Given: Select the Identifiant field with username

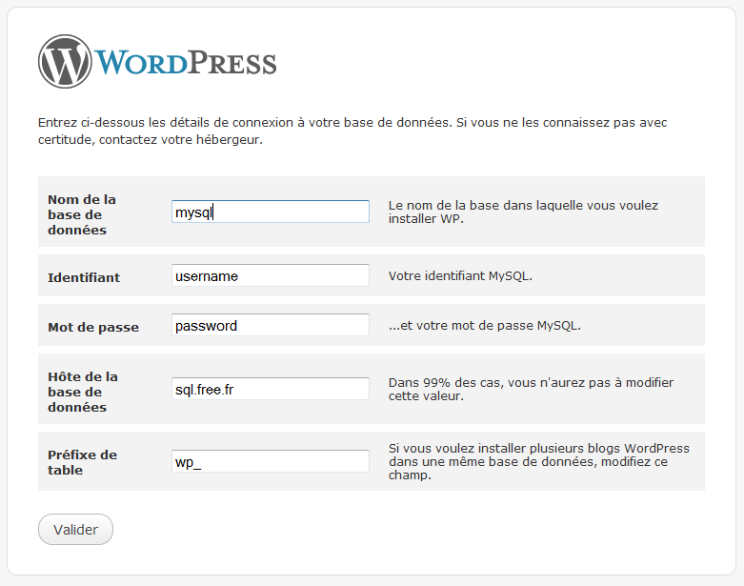Looking at the screenshot, I should pos(270,275).
